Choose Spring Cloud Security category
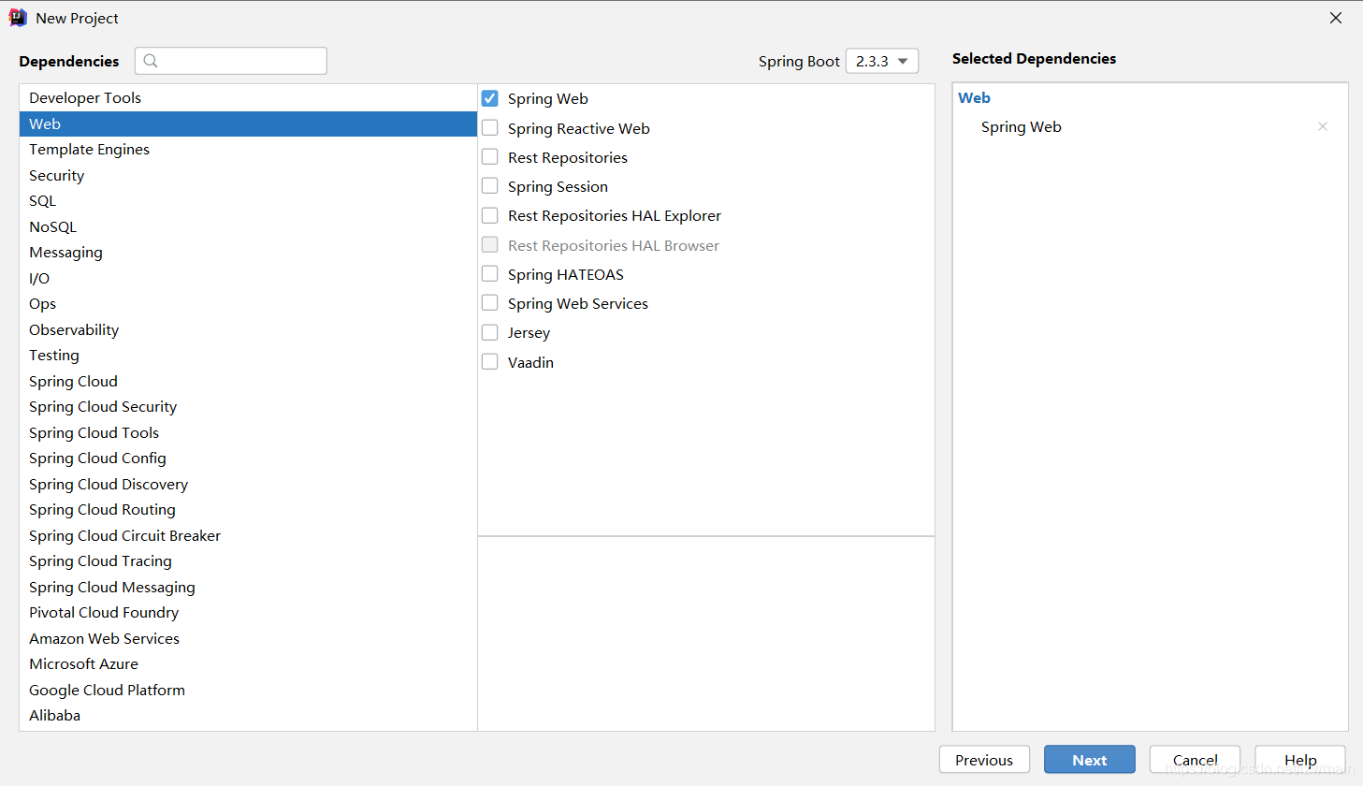Image resolution: width=1363 pixels, height=786 pixels. (248, 406)
